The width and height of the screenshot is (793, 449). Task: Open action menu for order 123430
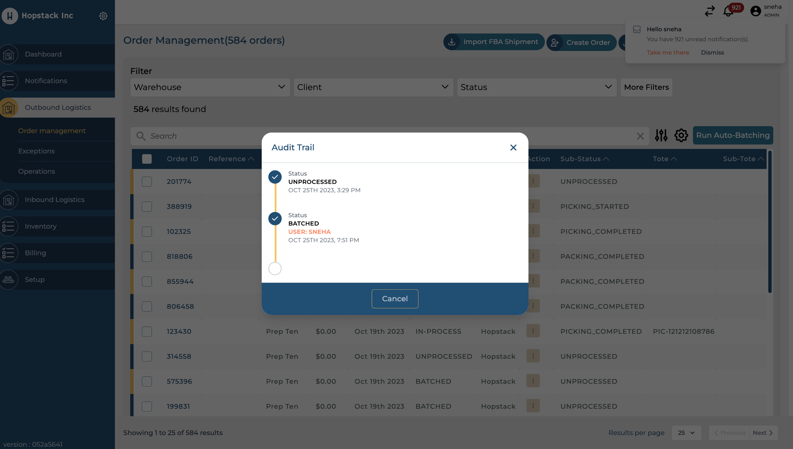pos(533,331)
